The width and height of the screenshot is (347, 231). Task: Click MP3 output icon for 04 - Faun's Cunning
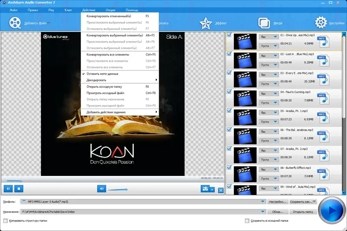click(x=323, y=99)
